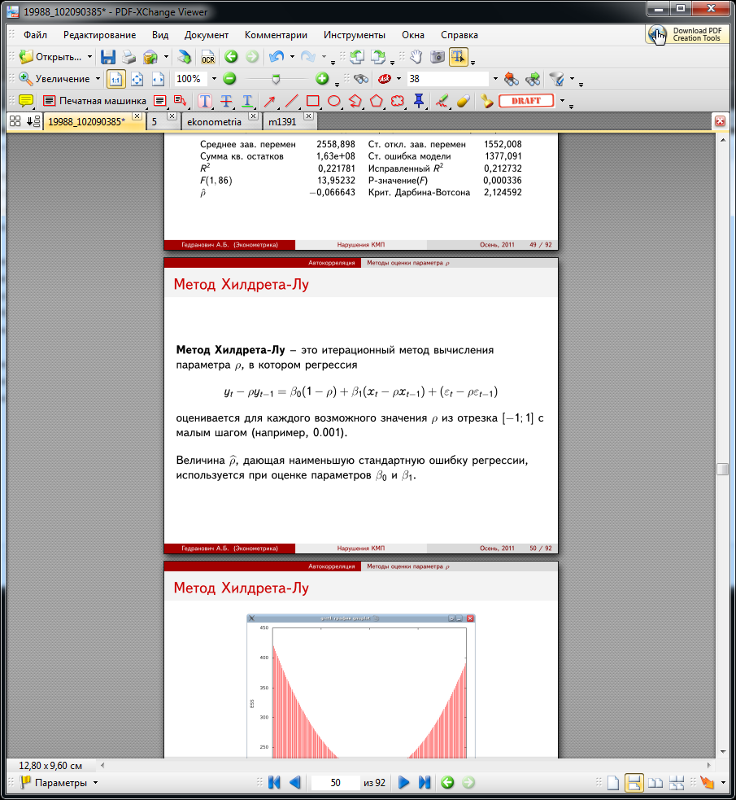Click the green zoom out minus button

pyautogui.click(x=230, y=79)
